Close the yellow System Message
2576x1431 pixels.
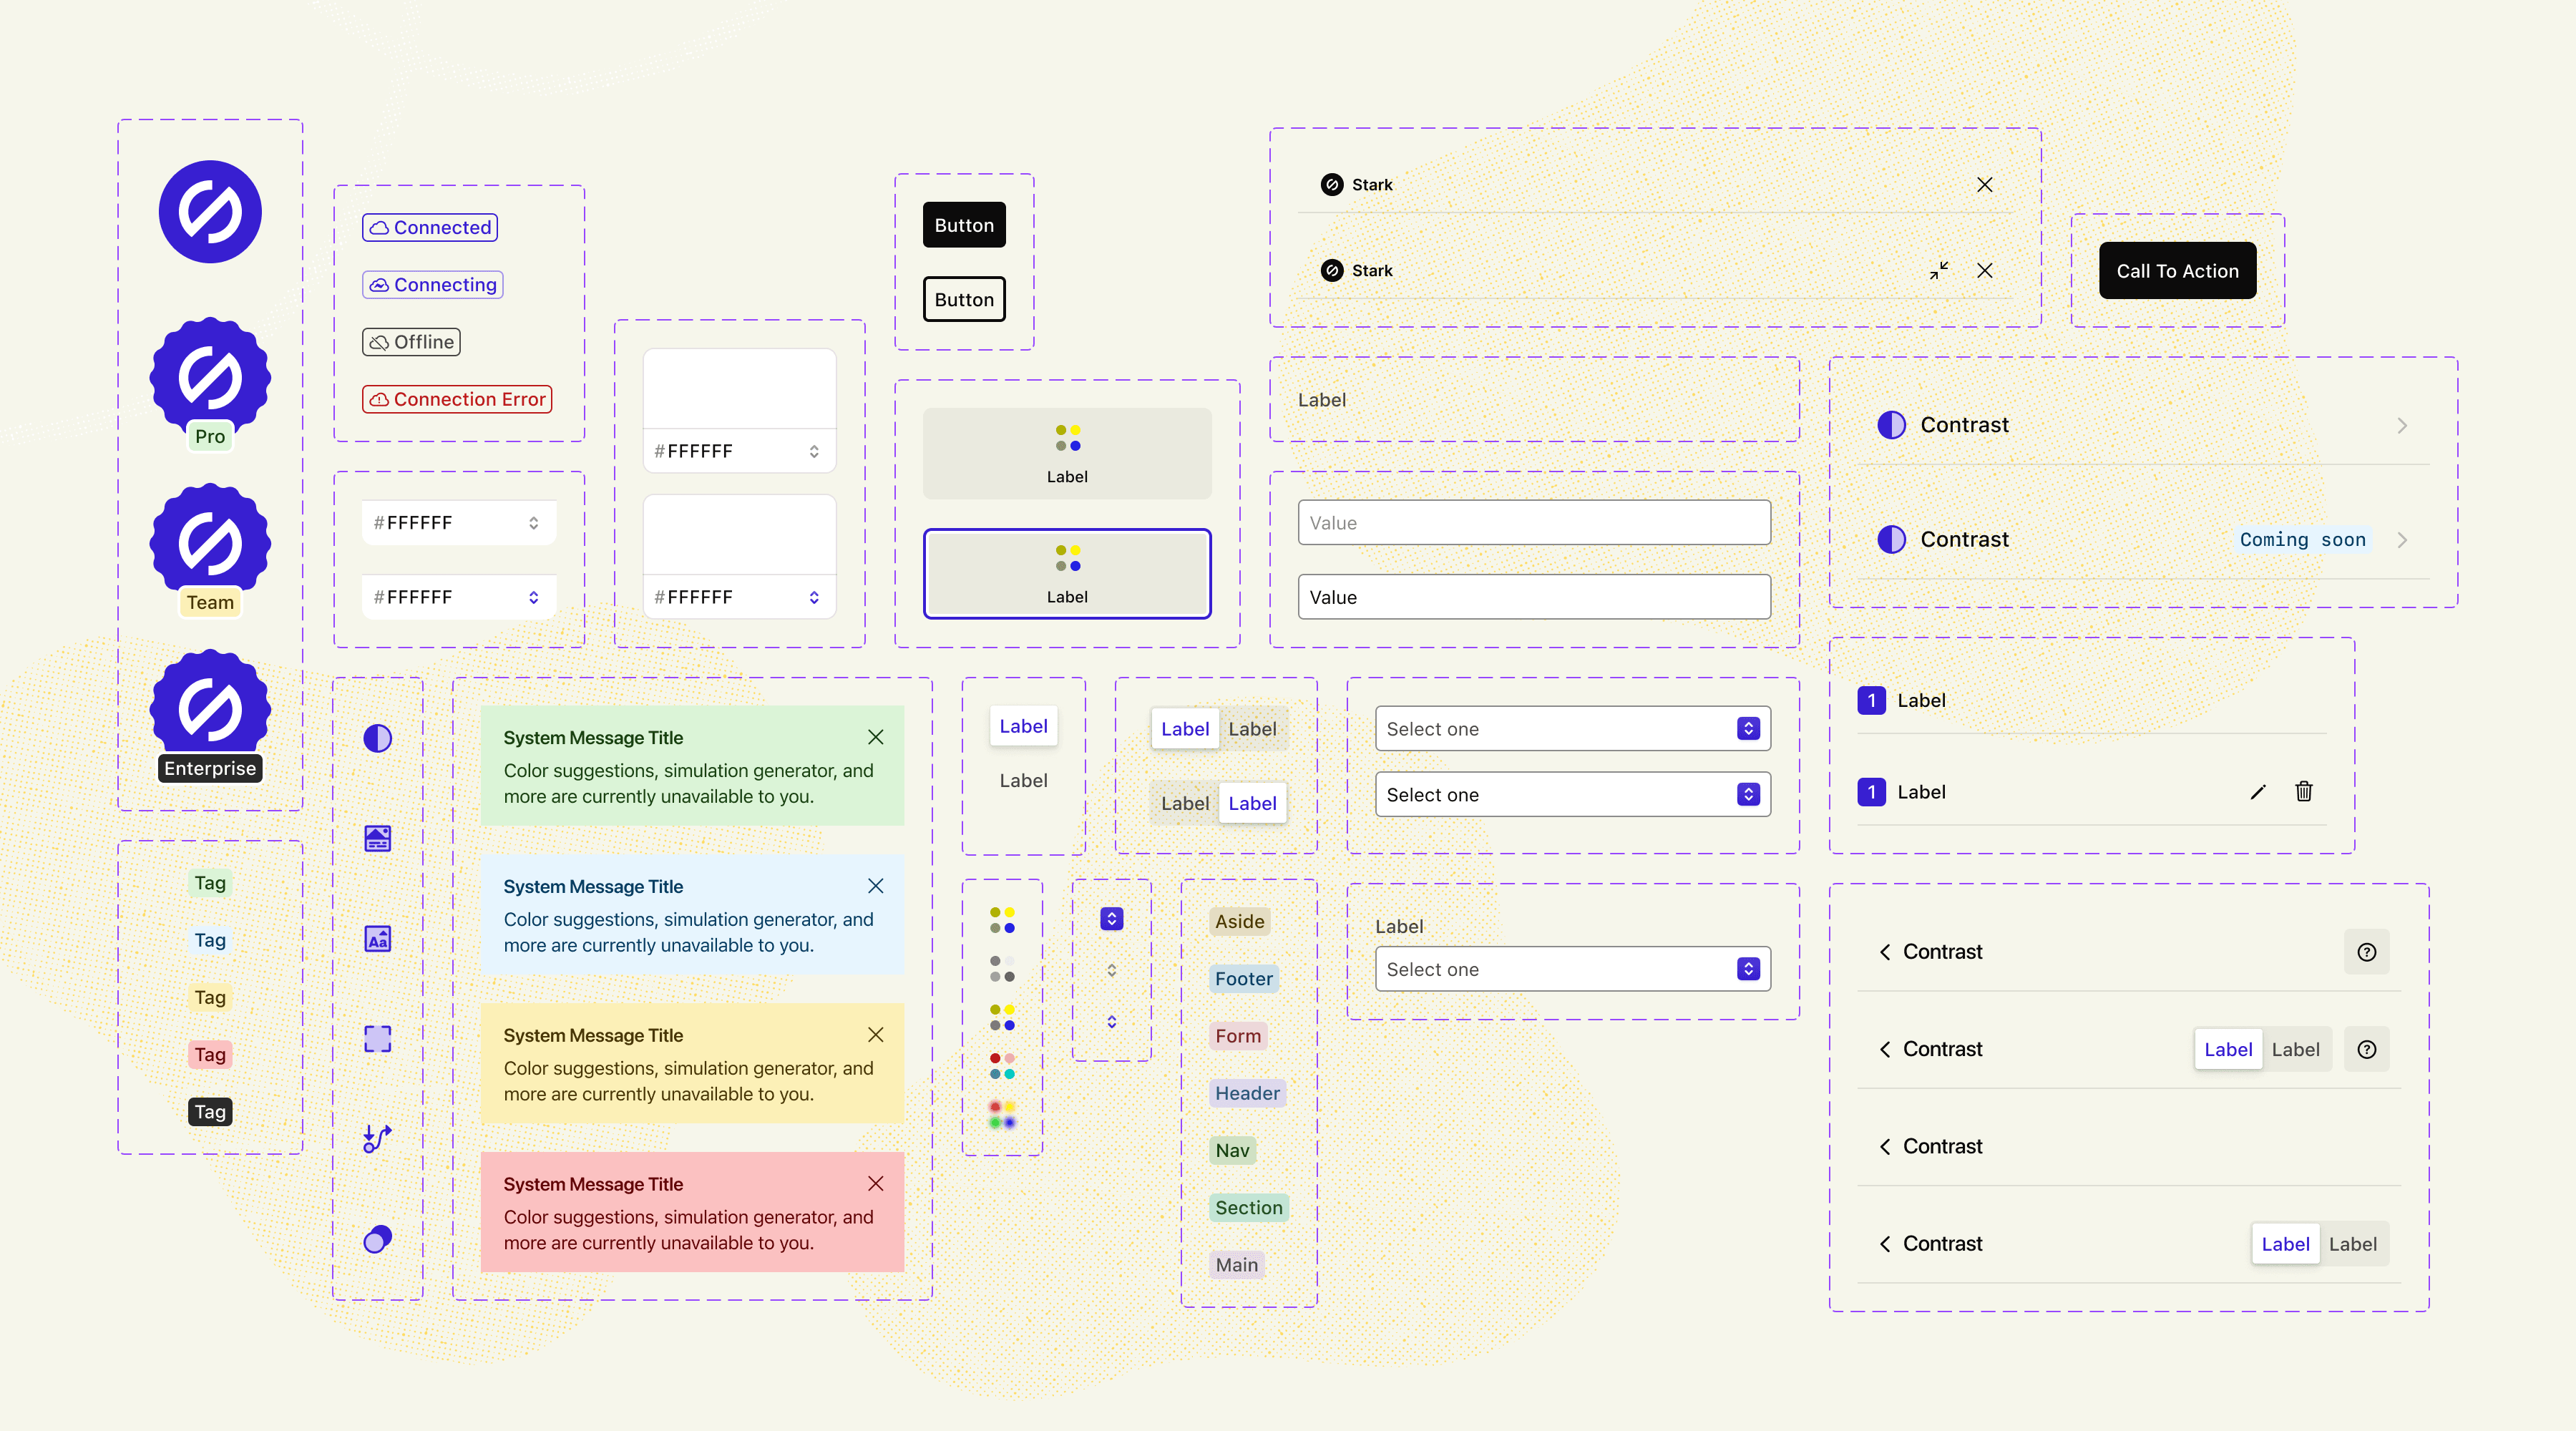875,1035
